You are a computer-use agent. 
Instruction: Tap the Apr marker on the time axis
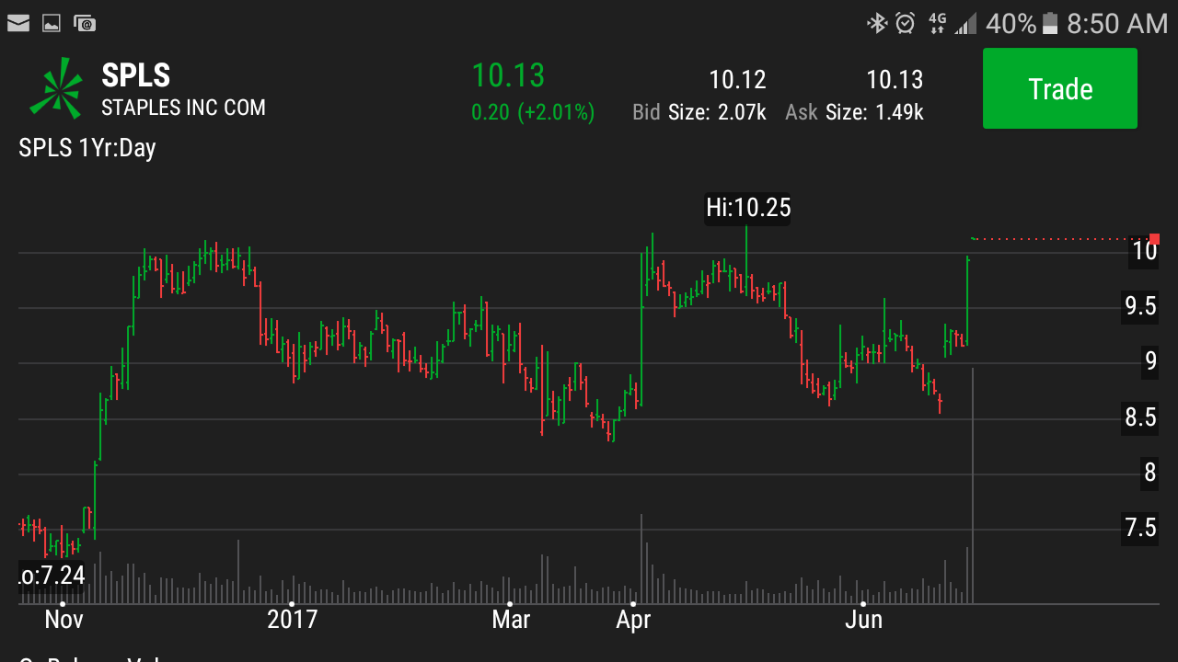click(633, 619)
